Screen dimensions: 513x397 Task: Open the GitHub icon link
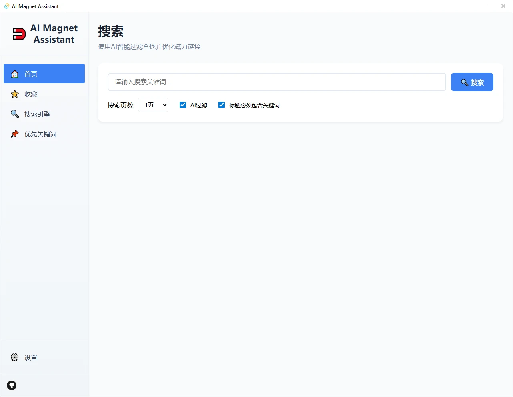click(x=12, y=385)
